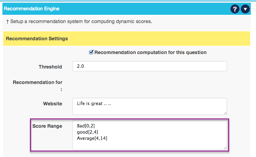Open the help question mark icon

[235, 9]
